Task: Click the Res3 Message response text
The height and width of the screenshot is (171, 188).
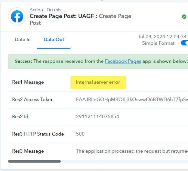Action: tap(132, 151)
